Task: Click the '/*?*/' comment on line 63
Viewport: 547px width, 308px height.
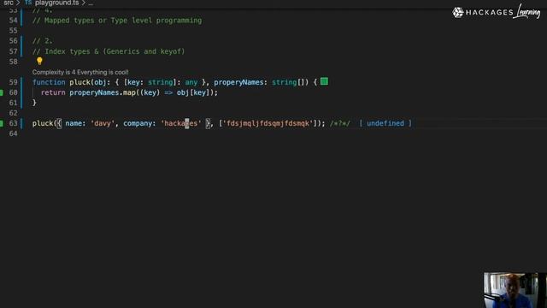Action: (340, 123)
